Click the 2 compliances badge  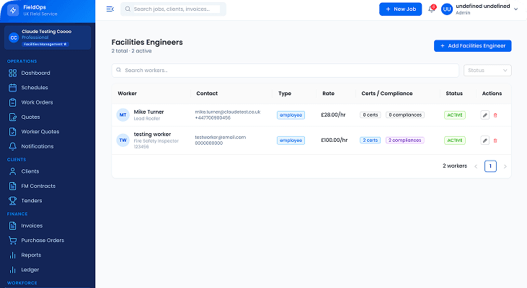click(x=404, y=140)
